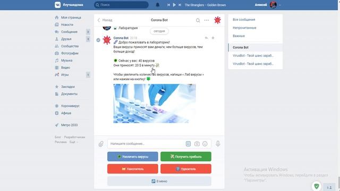Open Коронавирус in the sidebar
Image resolution: width=340 pixels, height=191 pixels.
click(x=70, y=106)
